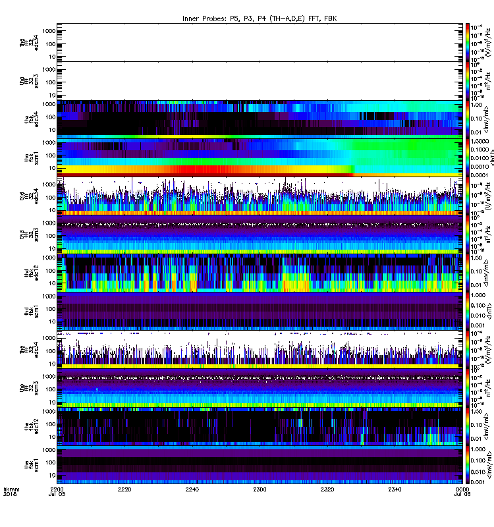Click the '2018' year label
The image size is (494, 527).
(9, 494)
